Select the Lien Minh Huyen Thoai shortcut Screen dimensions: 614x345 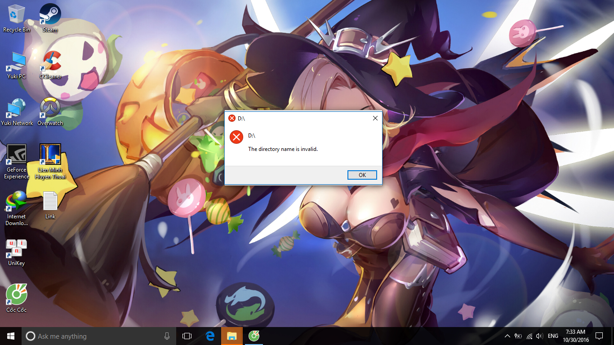tap(50, 162)
